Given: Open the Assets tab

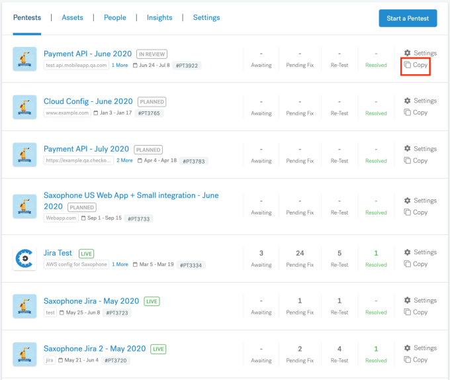Looking at the screenshot, I should [72, 17].
